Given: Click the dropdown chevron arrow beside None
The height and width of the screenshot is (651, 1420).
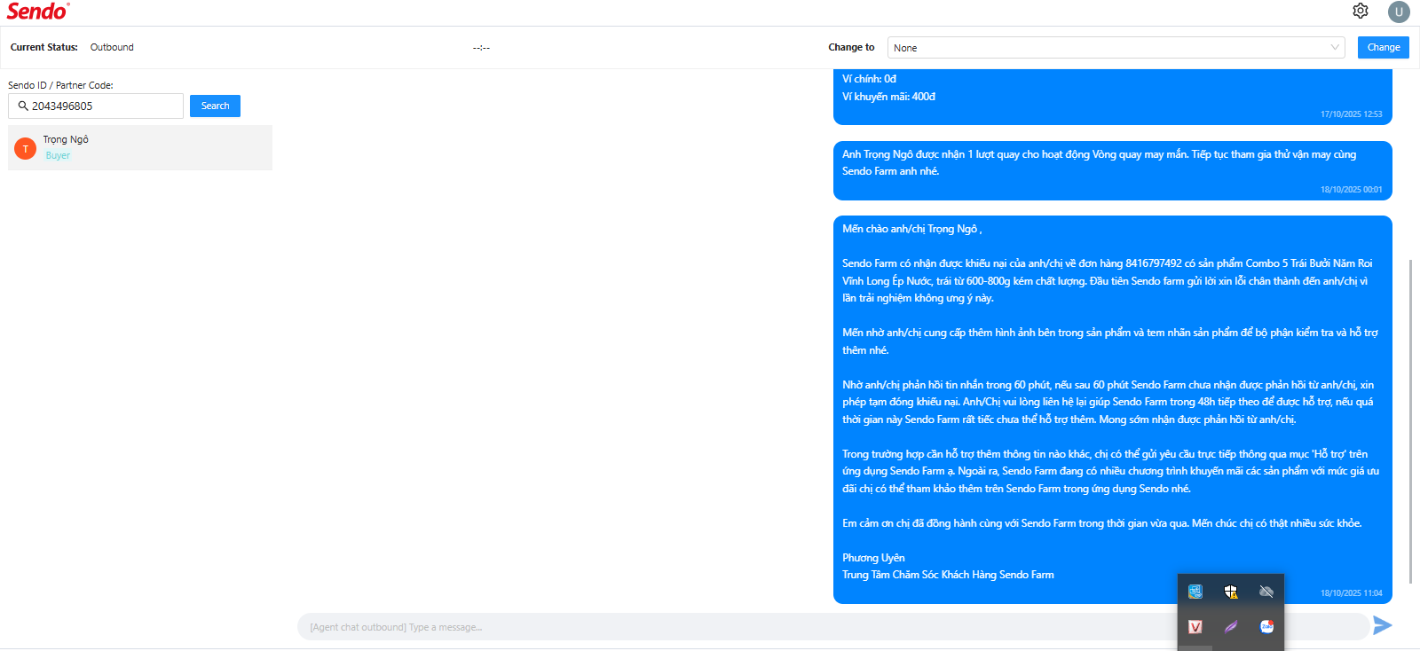Looking at the screenshot, I should 1335,47.
